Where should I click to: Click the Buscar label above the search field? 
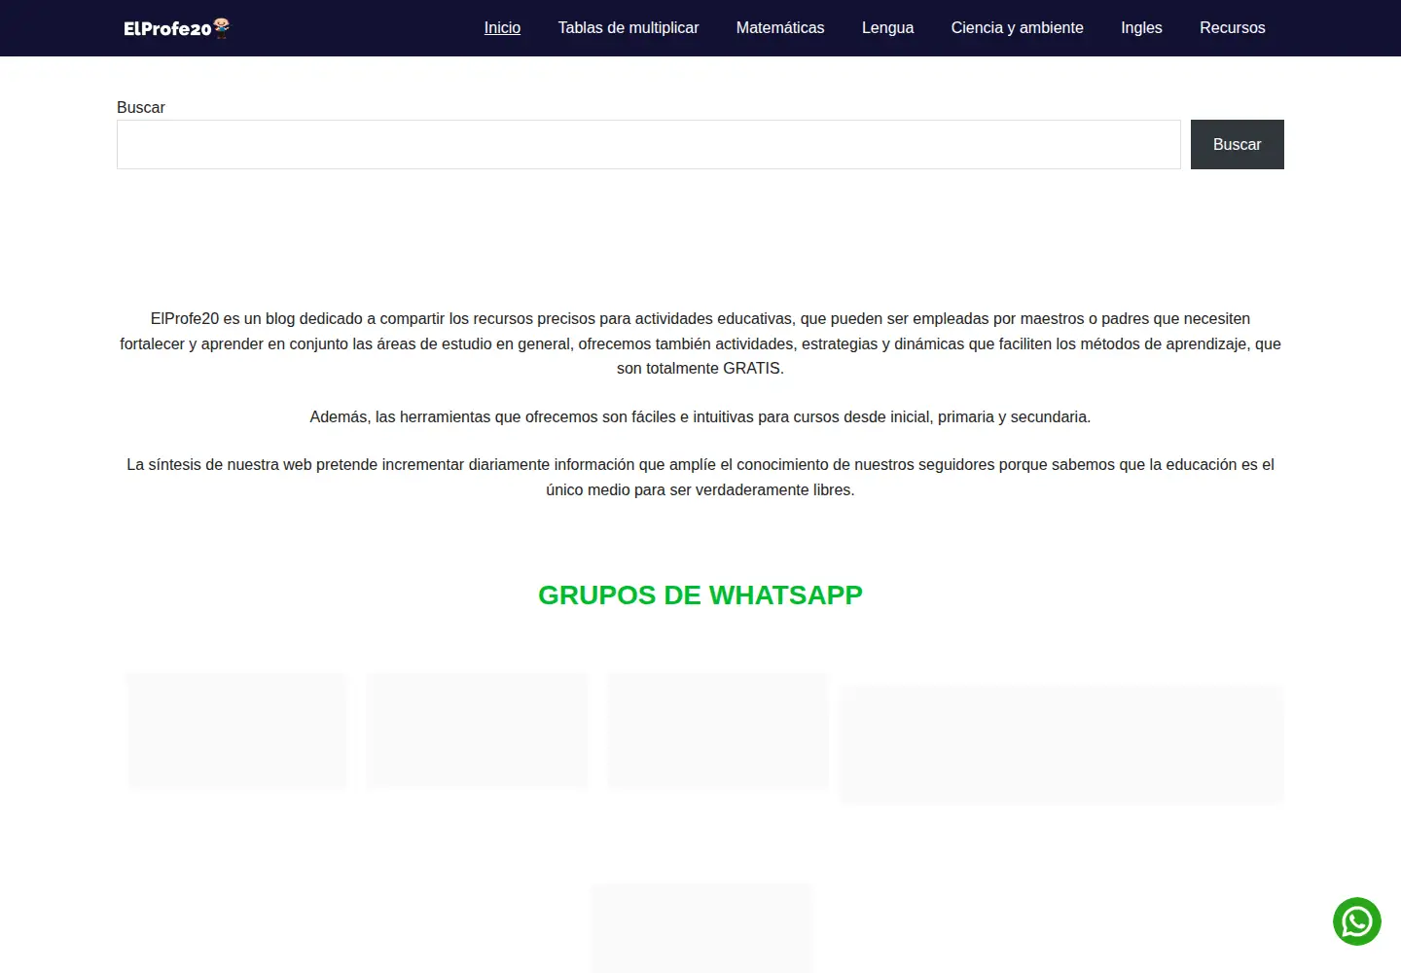(141, 107)
